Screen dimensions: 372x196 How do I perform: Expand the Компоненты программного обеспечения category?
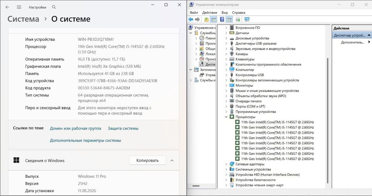coord(226,64)
